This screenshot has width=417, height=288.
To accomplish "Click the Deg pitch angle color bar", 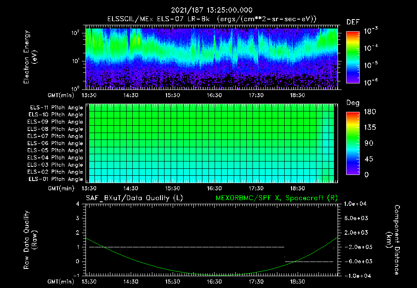I will coord(353,143).
